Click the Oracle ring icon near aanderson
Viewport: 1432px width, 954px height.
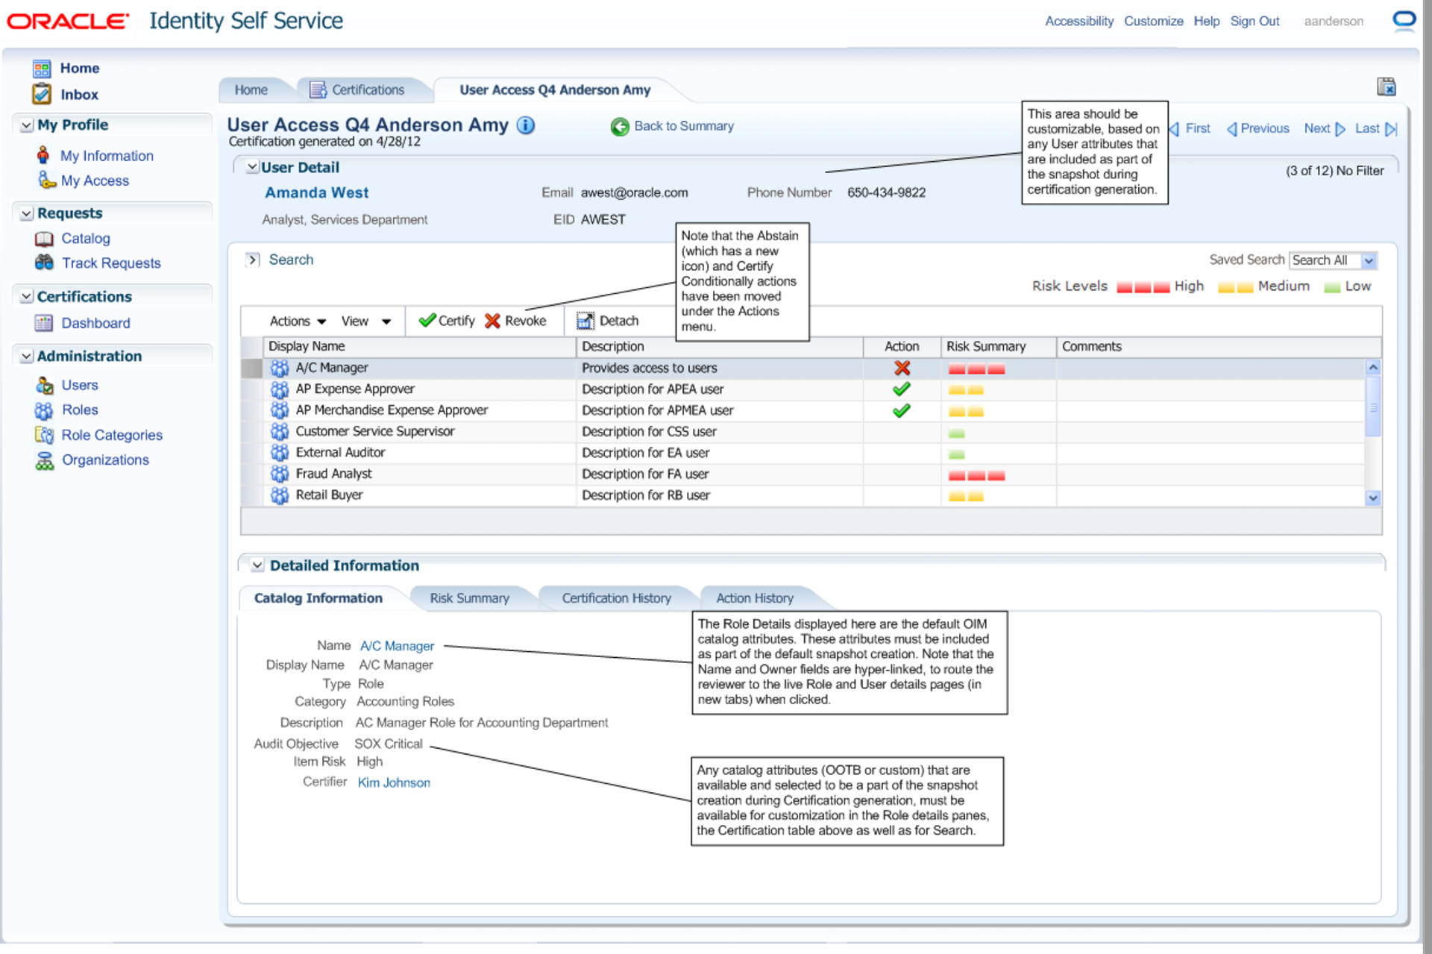[x=1404, y=20]
